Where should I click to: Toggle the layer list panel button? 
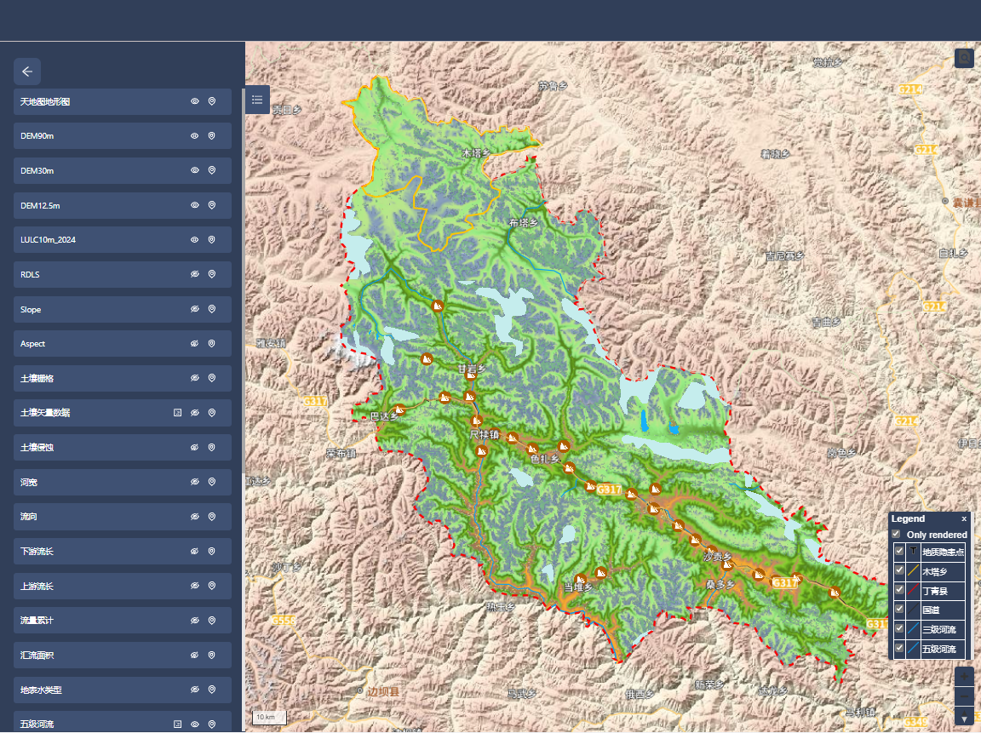257,100
